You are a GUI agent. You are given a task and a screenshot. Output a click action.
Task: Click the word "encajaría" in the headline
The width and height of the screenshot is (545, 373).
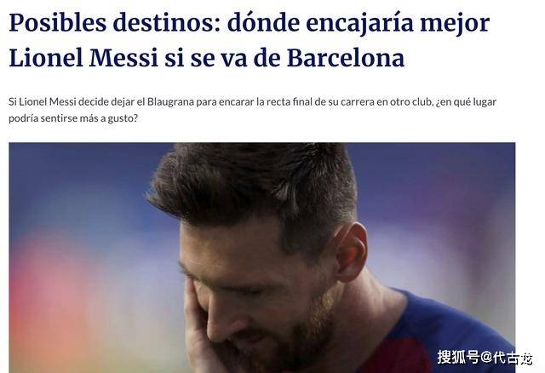(359, 24)
